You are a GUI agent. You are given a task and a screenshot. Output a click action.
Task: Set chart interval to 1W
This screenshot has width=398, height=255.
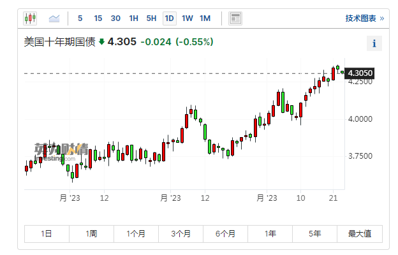point(187,18)
